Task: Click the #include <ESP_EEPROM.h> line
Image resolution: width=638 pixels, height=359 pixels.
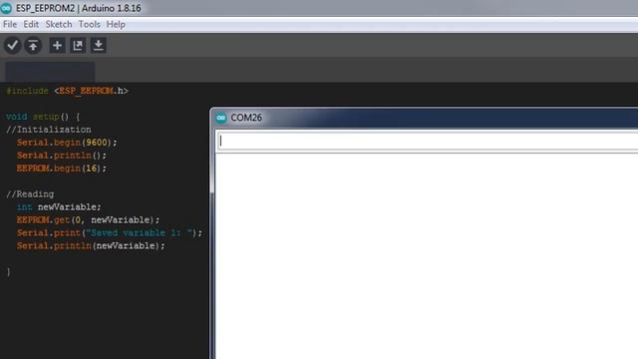Action: click(67, 91)
